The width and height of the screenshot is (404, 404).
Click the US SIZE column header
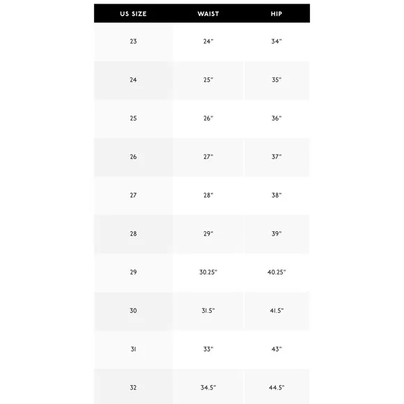(x=133, y=14)
